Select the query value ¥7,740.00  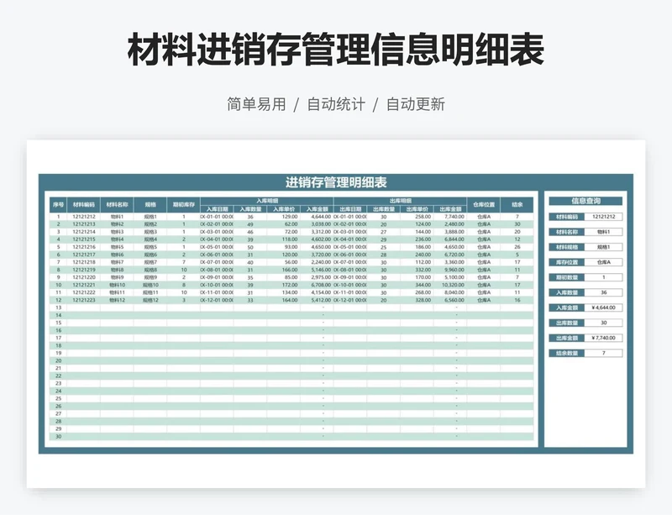[603, 338]
